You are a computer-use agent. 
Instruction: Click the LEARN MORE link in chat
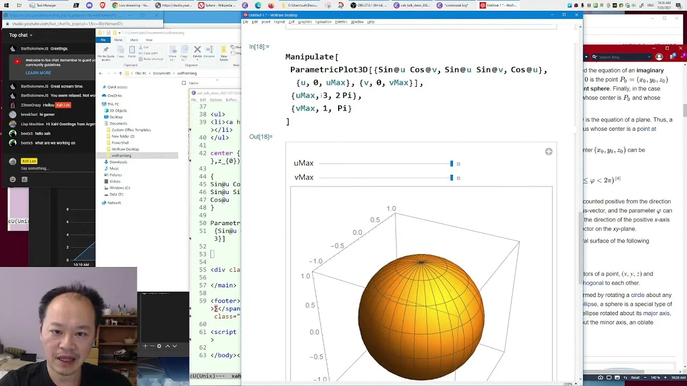pos(38,73)
